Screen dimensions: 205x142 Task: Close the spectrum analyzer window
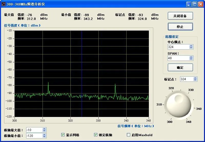201,4
